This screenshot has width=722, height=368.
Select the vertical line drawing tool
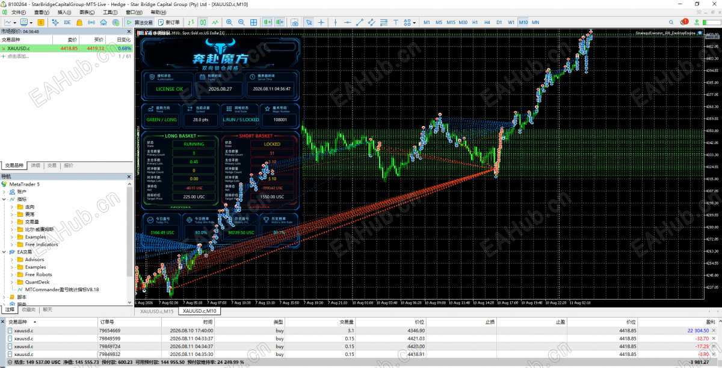click(x=335, y=22)
